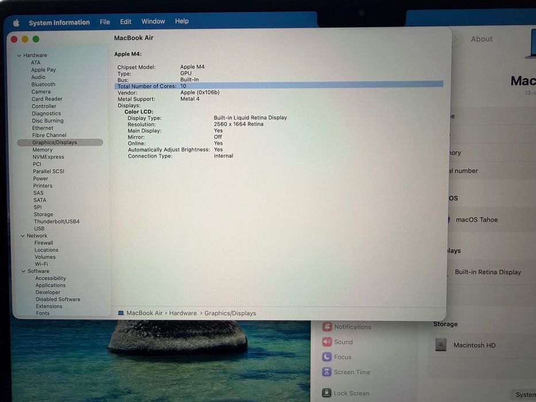Select Apple Pay in the sidebar
Image resolution: width=536 pixels, height=402 pixels.
tap(44, 69)
